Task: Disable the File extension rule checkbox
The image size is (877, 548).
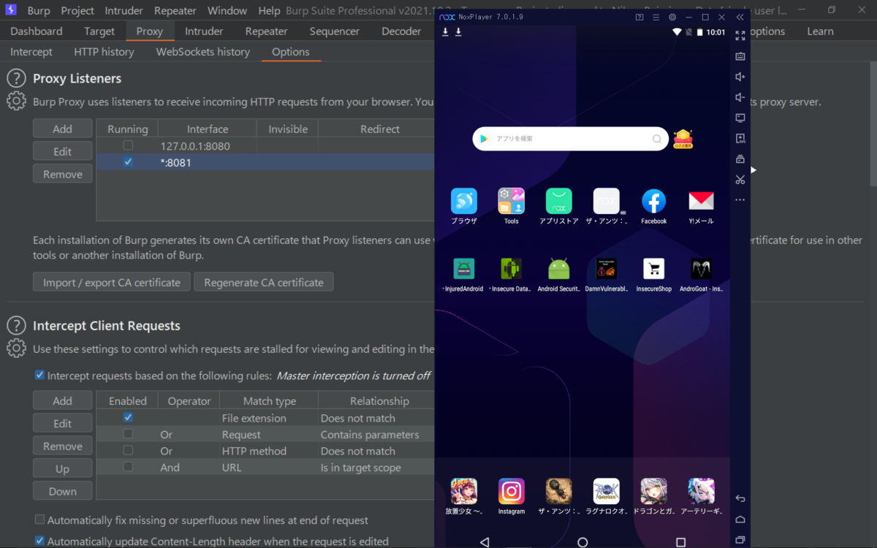Action: (x=128, y=417)
